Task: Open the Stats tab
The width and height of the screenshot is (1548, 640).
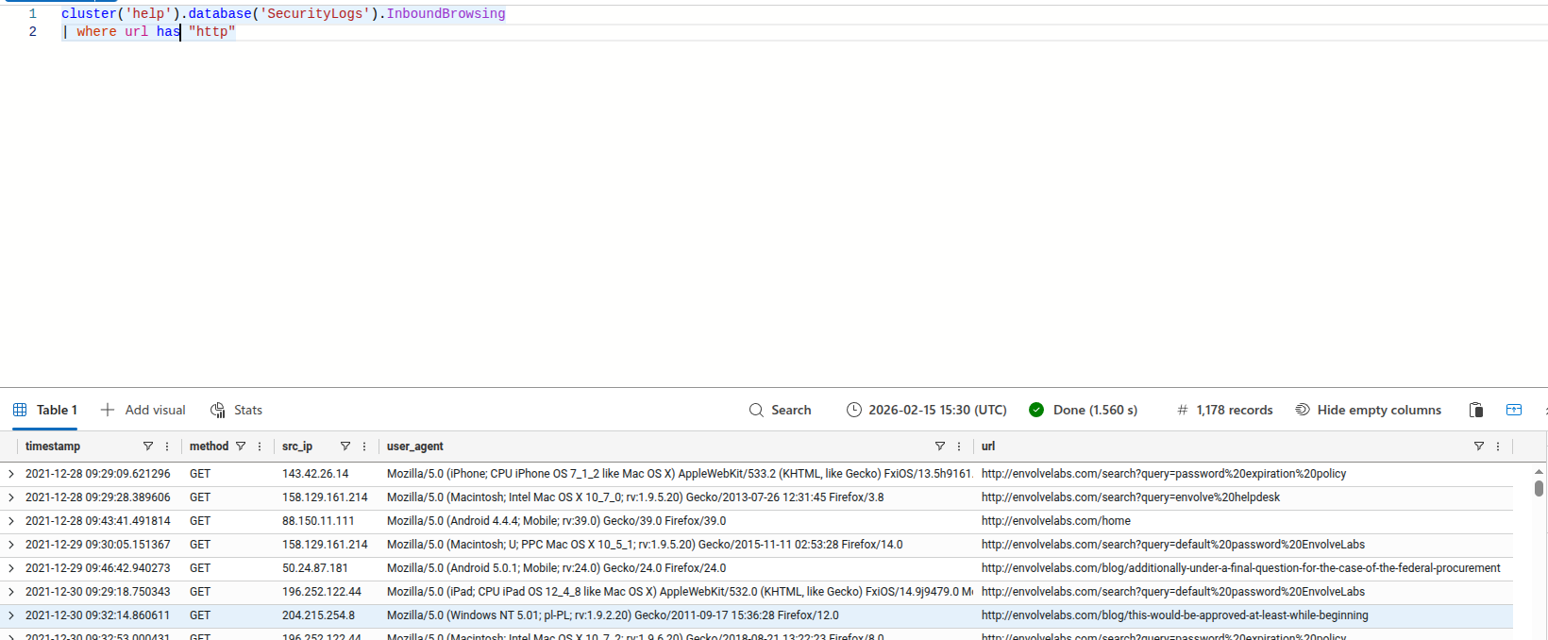Action: pyautogui.click(x=236, y=410)
